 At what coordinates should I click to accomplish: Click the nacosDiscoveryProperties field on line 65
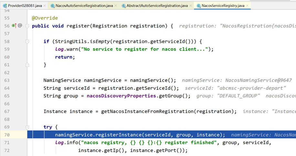coord(122,96)
